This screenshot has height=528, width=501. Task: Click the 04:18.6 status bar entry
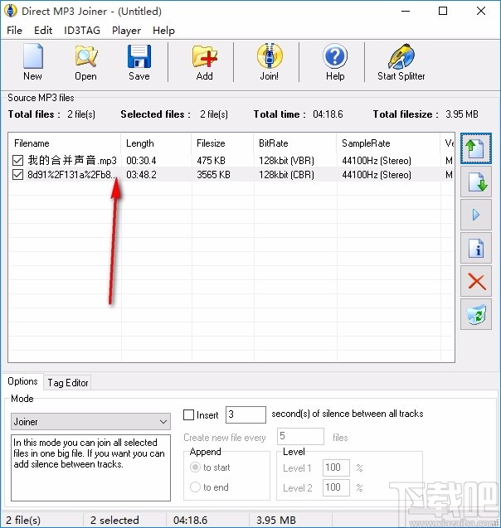pos(190,520)
